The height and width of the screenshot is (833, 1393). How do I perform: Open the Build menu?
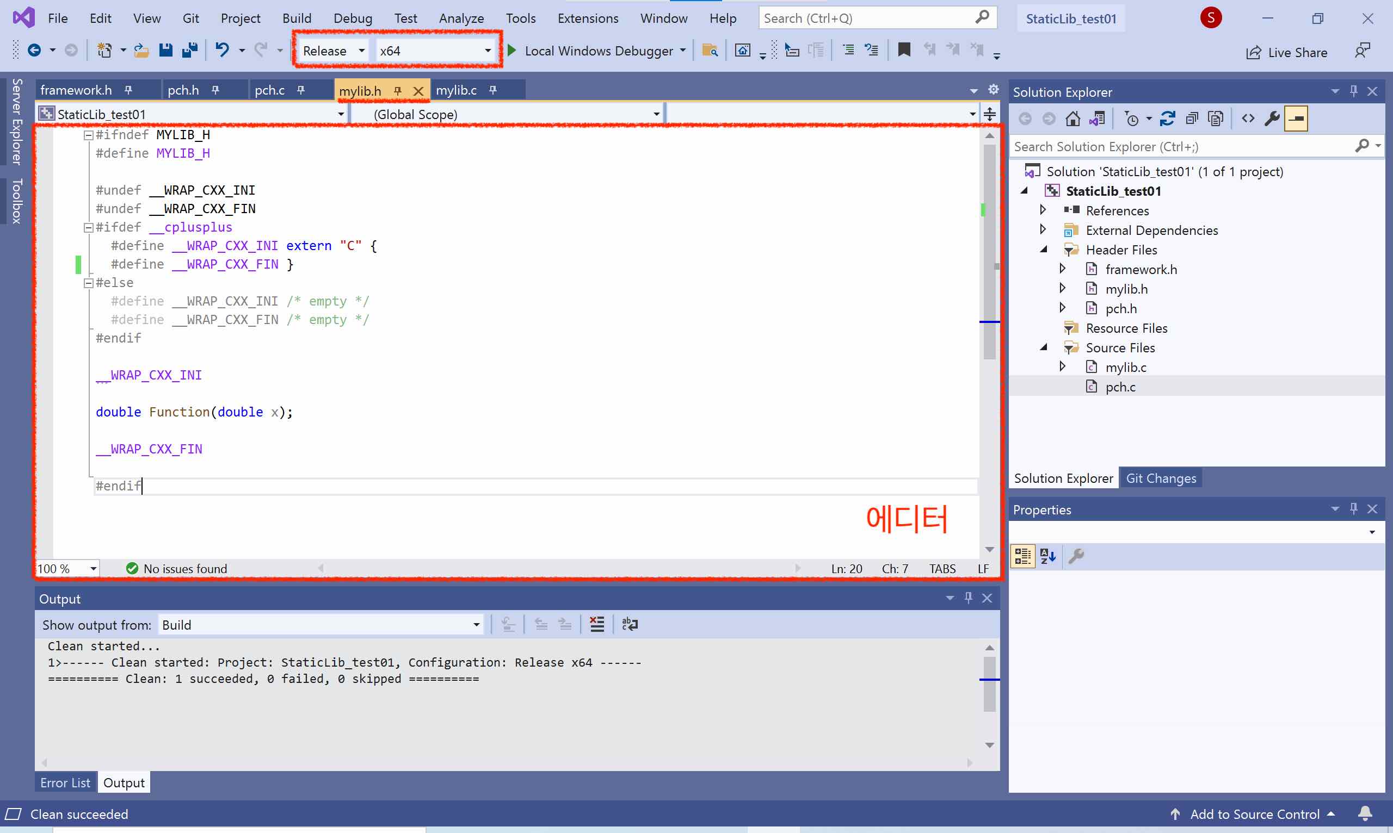tap(297, 17)
